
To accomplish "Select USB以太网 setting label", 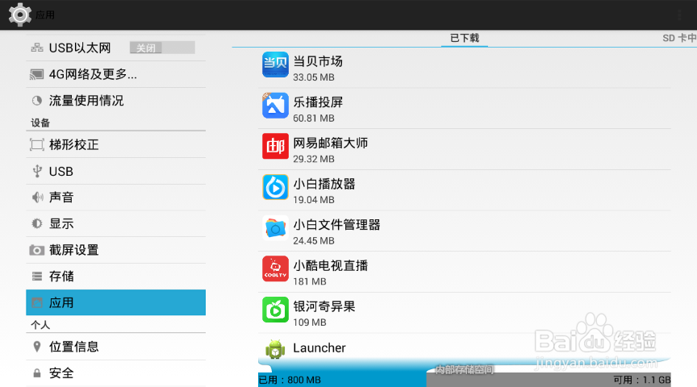I will pos(80,48).
